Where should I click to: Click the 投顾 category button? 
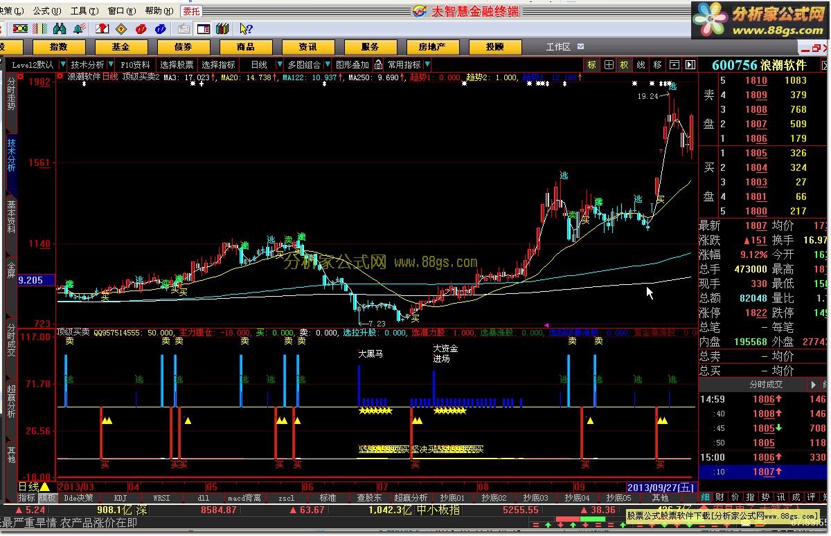(x=495, y=47)
